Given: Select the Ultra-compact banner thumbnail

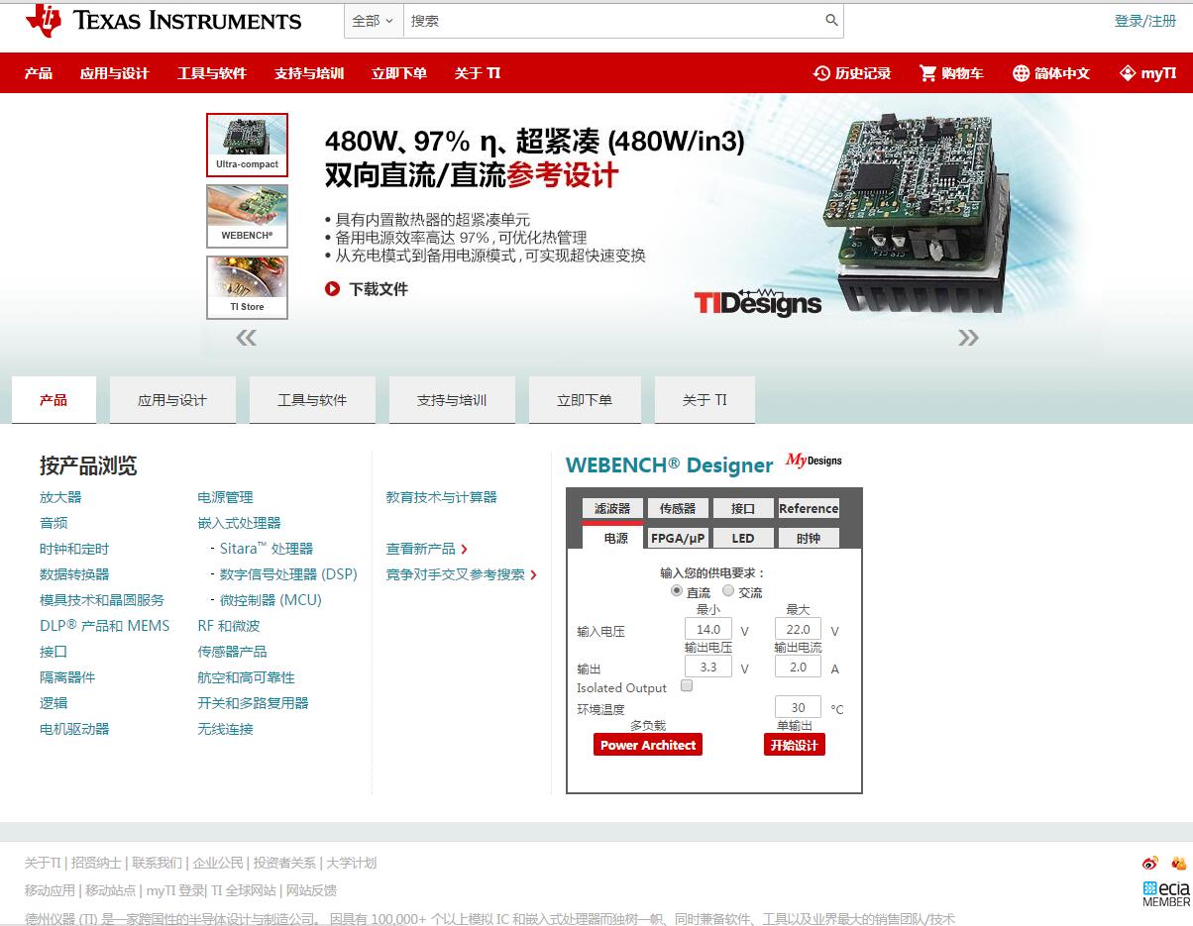Looking at the screenshot, I should (247, 145).
